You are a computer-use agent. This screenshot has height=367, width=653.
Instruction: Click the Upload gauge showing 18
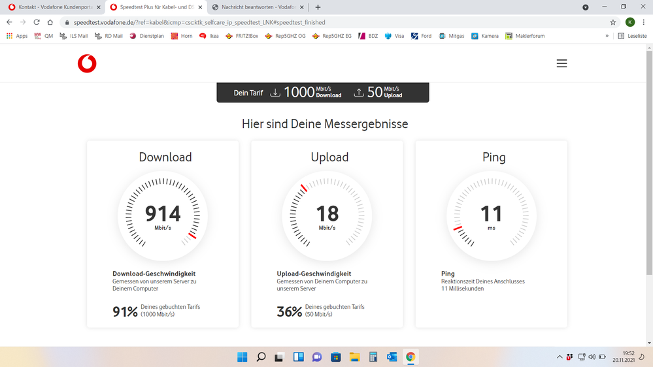point(327,216)
